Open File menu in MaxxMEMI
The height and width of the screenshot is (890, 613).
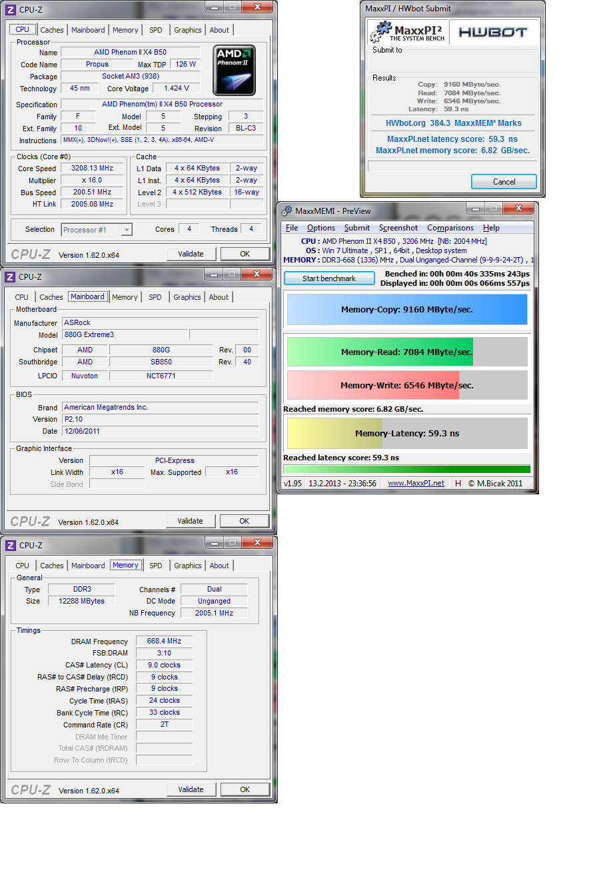tap(292, 228)
